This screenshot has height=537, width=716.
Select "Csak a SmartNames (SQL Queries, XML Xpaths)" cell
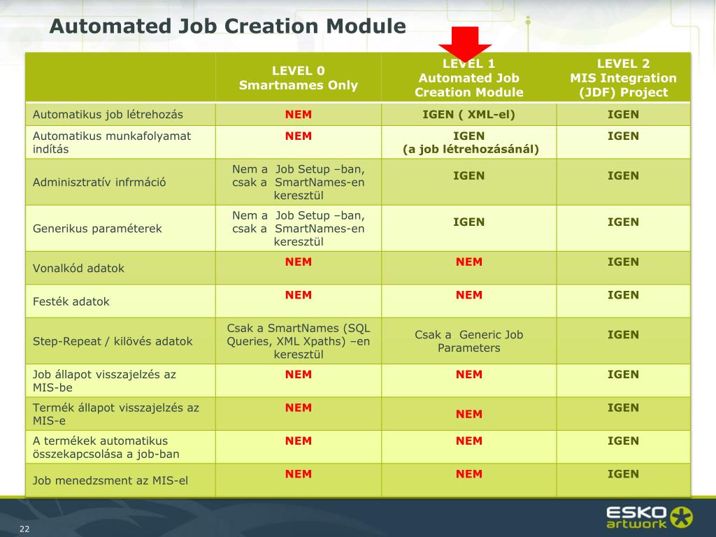[298, 341]
